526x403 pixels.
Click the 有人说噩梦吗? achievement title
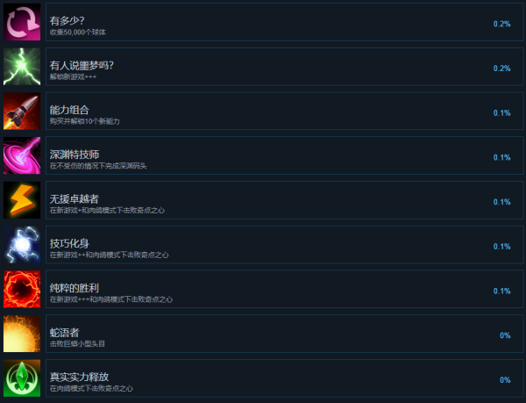point(82,65)
